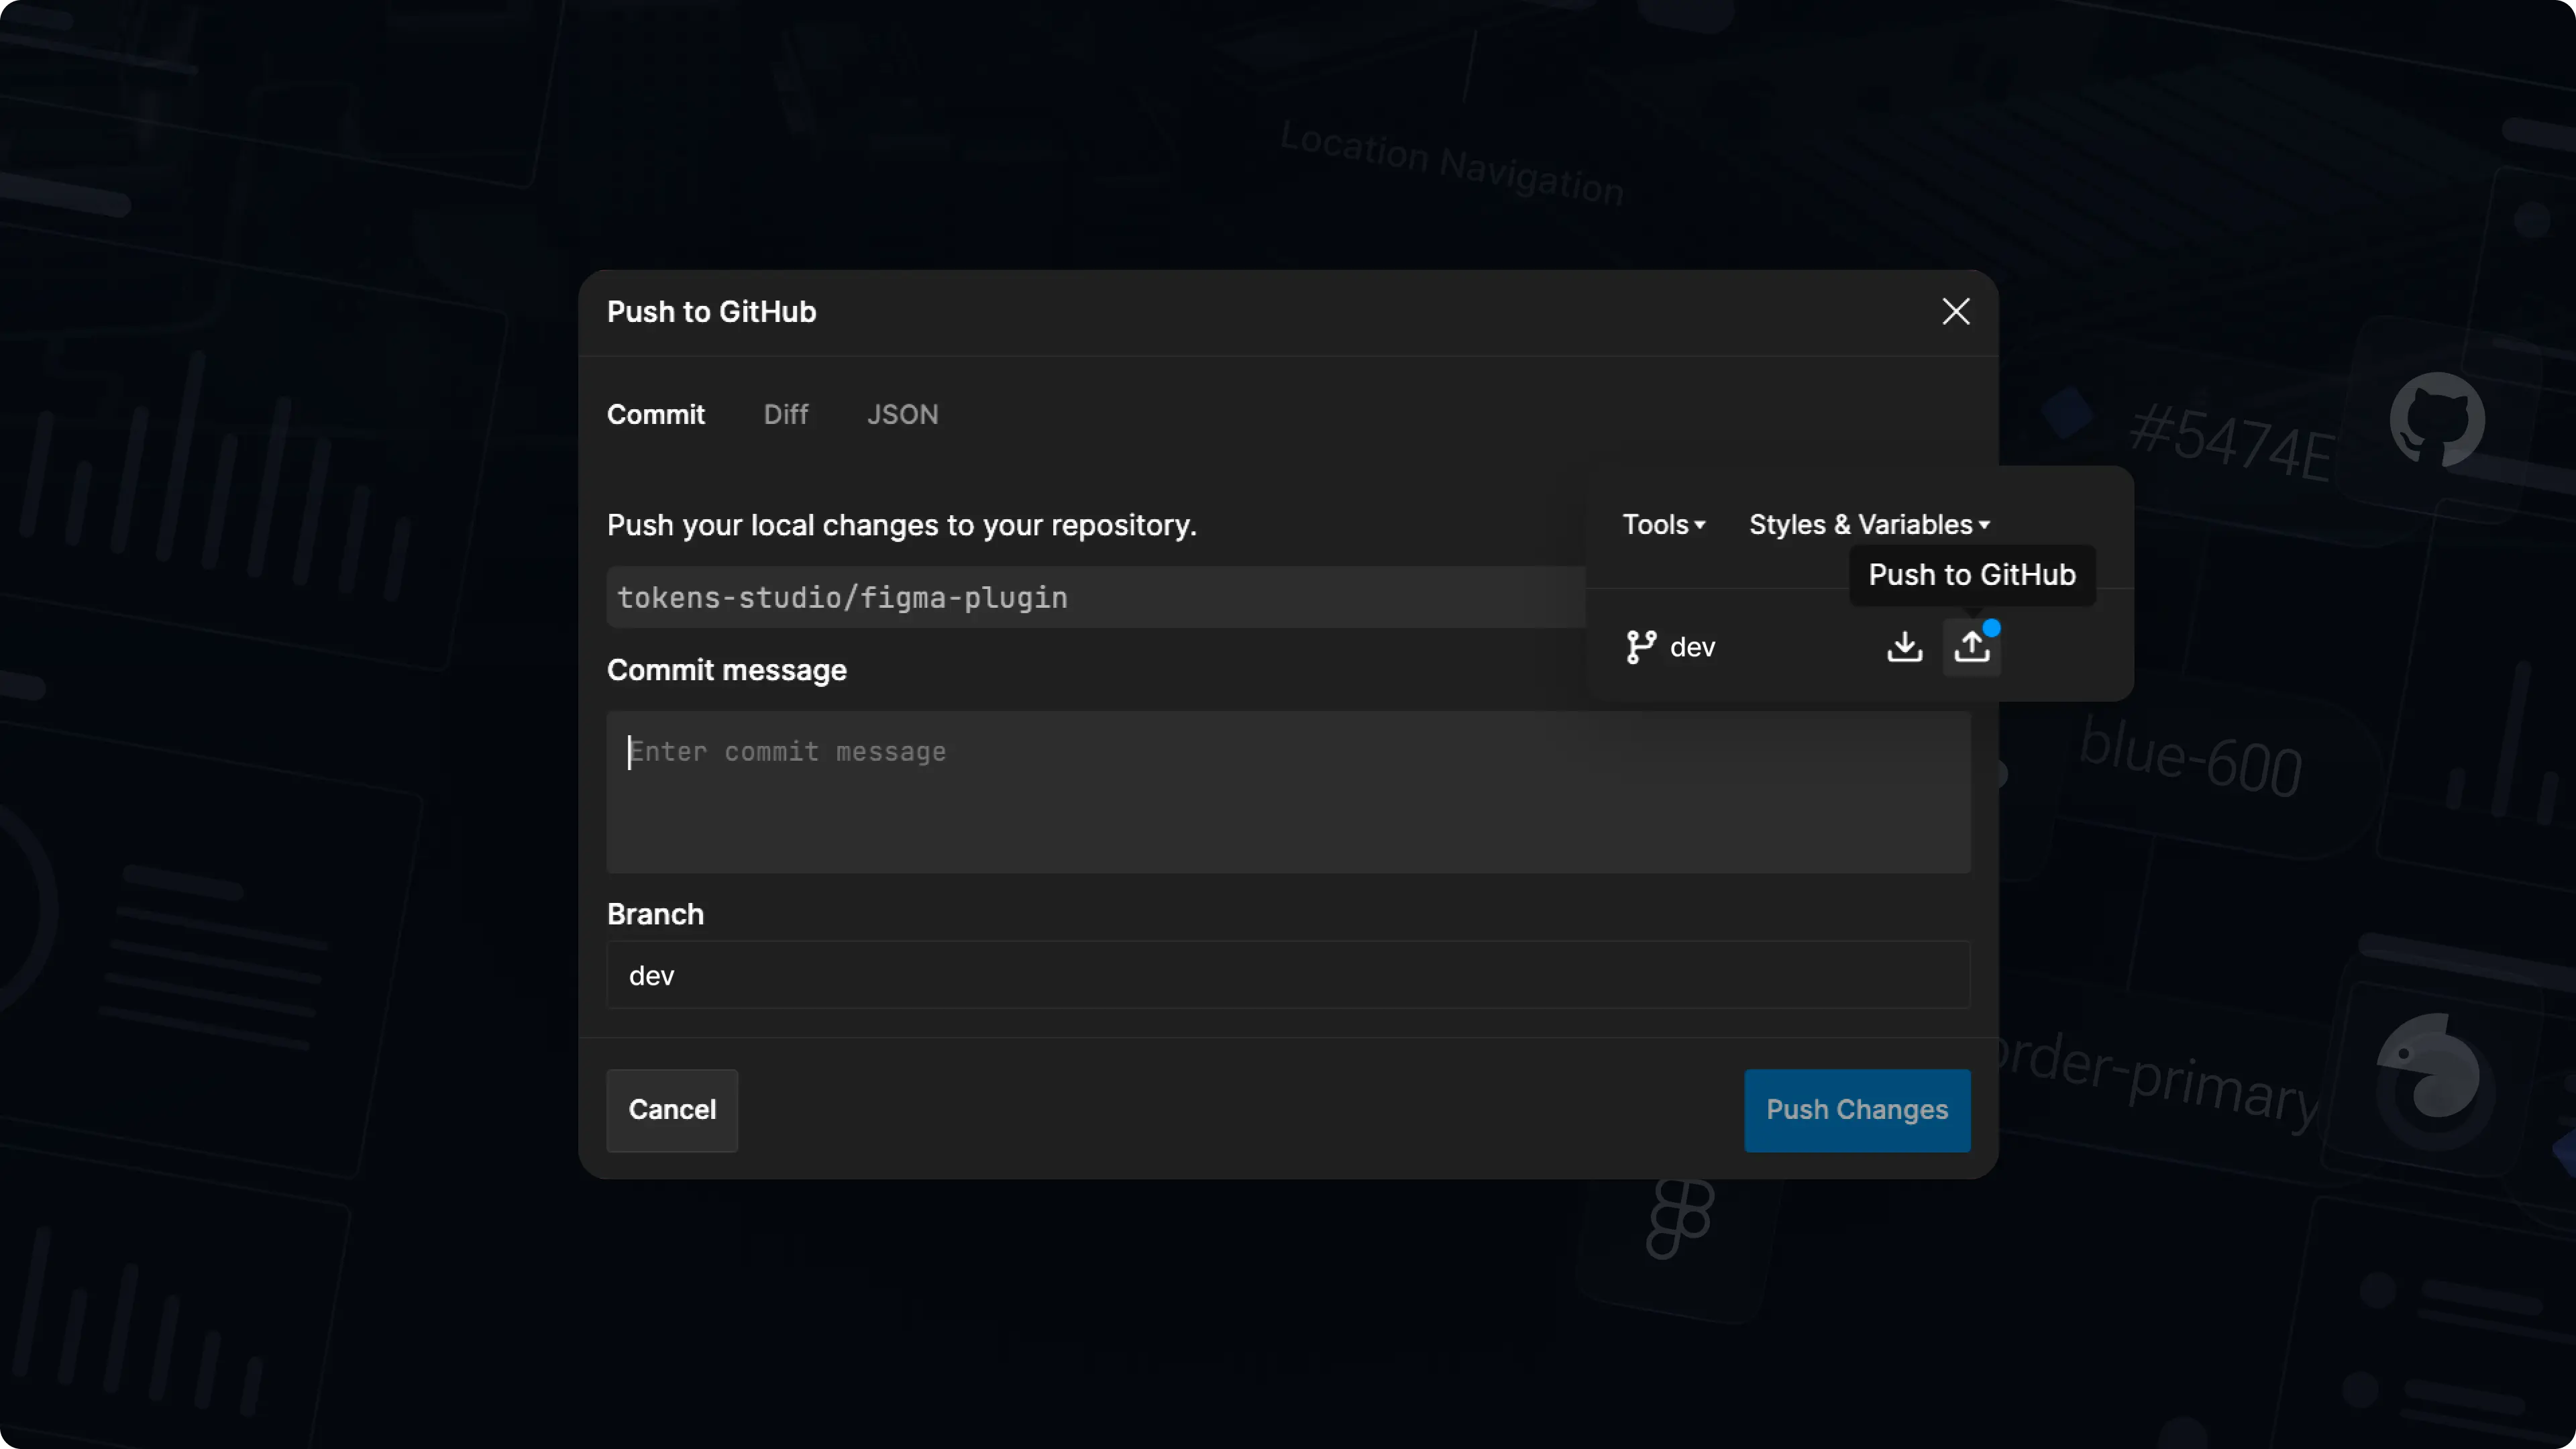Open the JSON tab
This screenshot has height=1449, width=2576.
[x=902, y=414]
